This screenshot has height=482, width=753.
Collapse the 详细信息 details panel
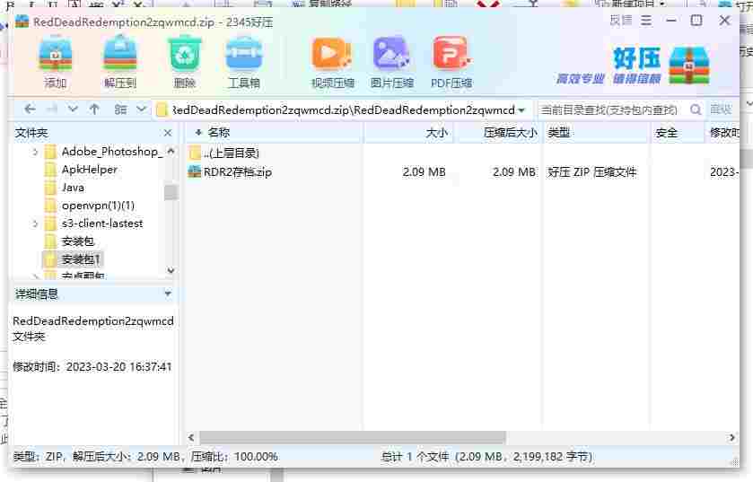168,294
